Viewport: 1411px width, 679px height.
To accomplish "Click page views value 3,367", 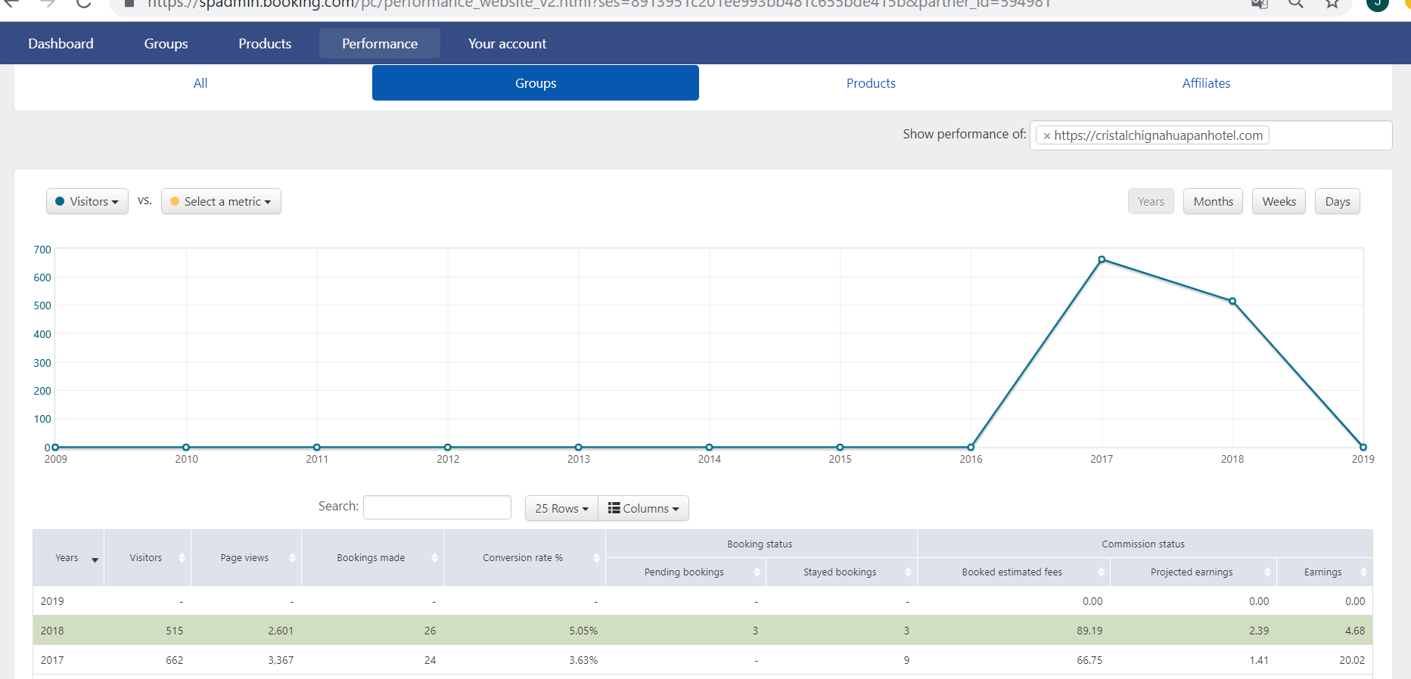I will 281,660.
